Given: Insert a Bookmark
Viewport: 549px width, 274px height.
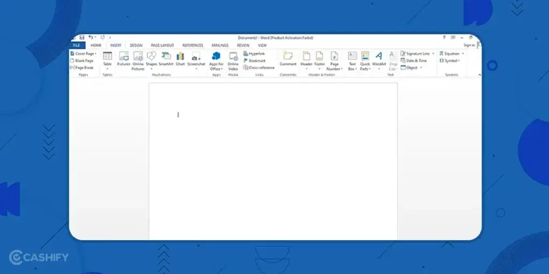Looking at the screenshot, I should 255,61.
